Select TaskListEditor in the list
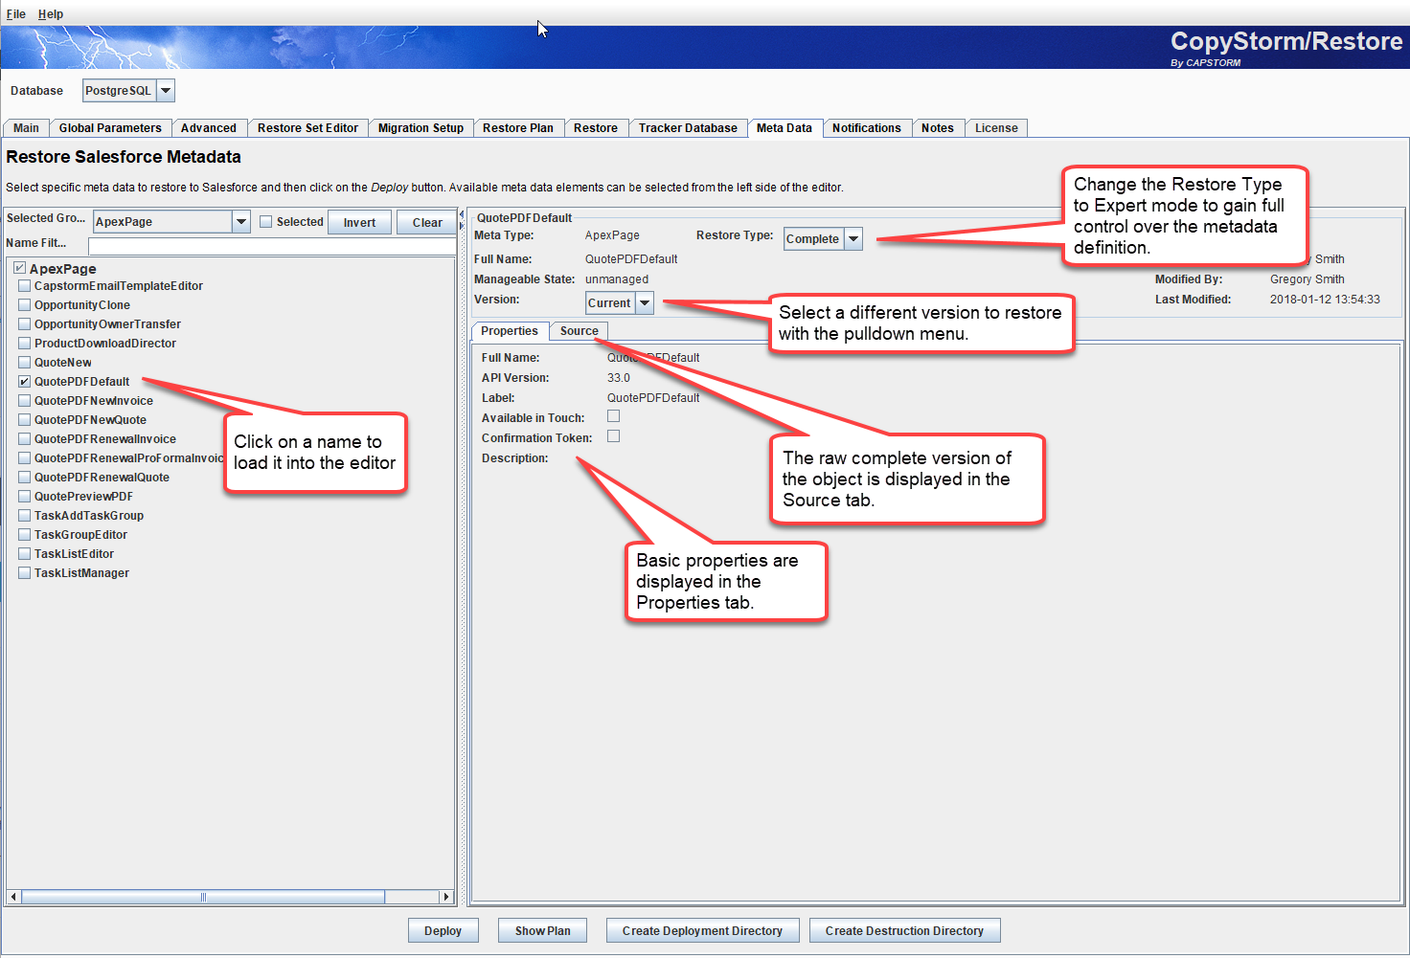Viewport: 1410px width, 958px height. 74,554
